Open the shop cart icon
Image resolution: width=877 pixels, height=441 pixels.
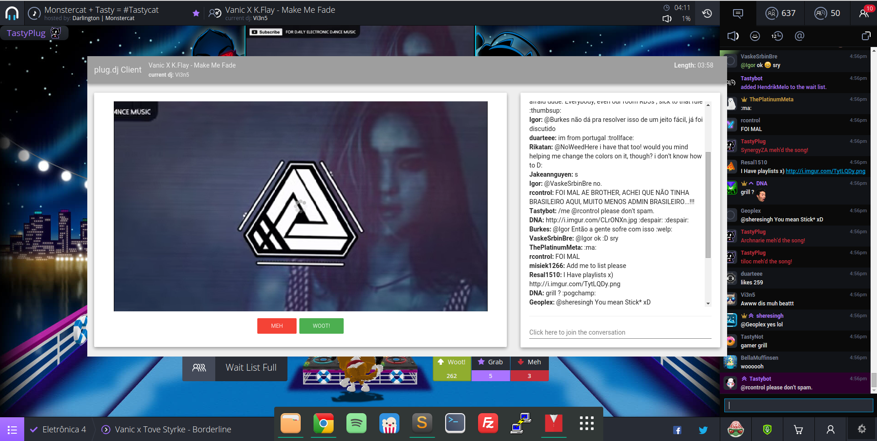pos(798,430)
